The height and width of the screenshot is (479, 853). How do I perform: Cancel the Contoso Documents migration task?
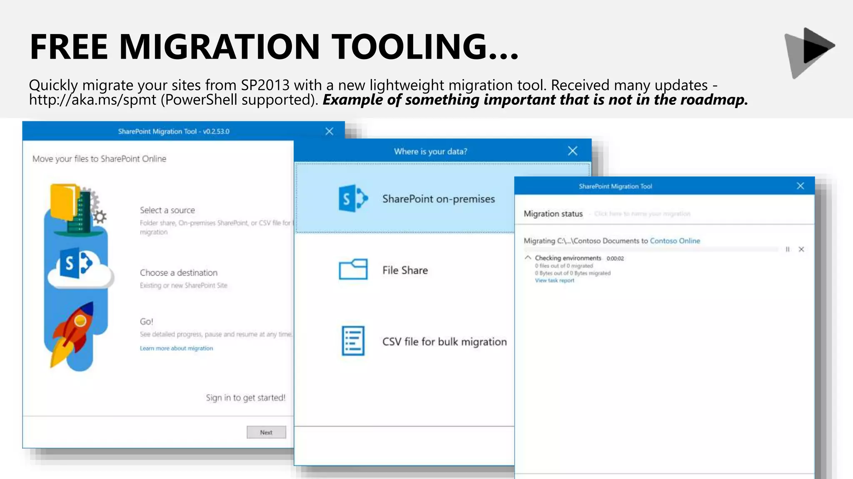coord(801,249)
